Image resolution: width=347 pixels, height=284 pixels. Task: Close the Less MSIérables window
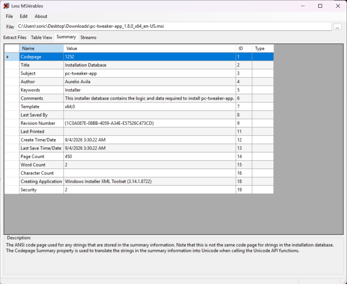[x=338, y=6]
